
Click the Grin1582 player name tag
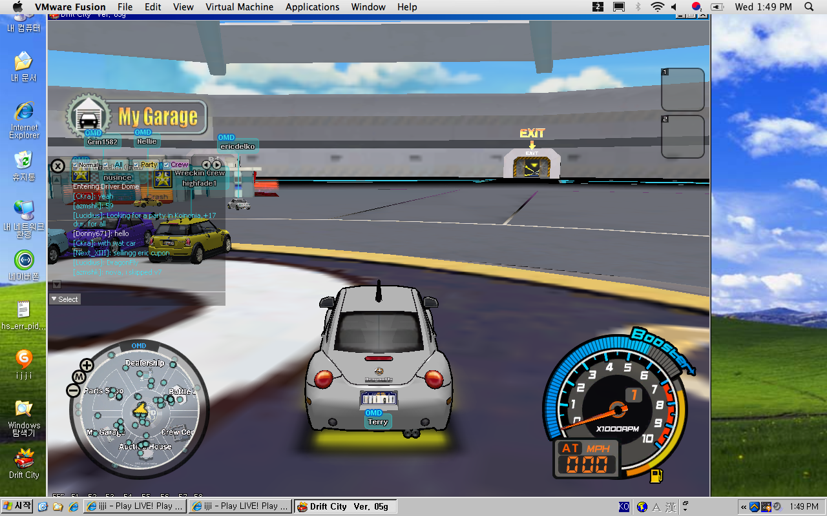103,142
